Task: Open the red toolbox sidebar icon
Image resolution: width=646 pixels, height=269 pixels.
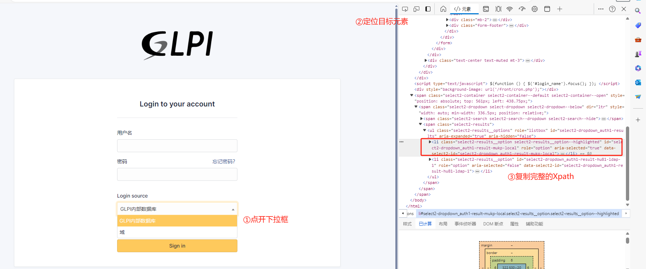Action: (x=638, y=40)
